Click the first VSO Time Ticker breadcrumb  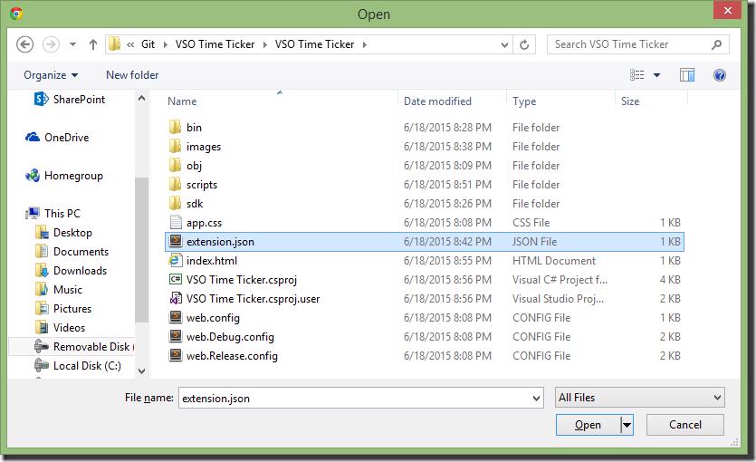(215, 44)
